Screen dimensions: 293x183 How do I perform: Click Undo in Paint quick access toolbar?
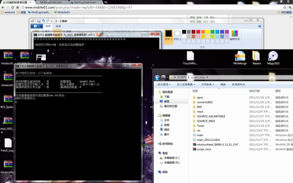pos(43,21)
